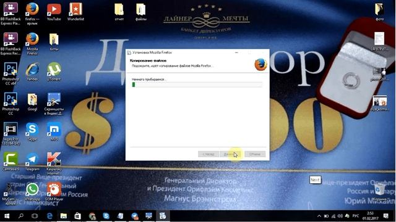
Task: Select the Vegas Pro 13.0 icon
Action: coord(11,134)
